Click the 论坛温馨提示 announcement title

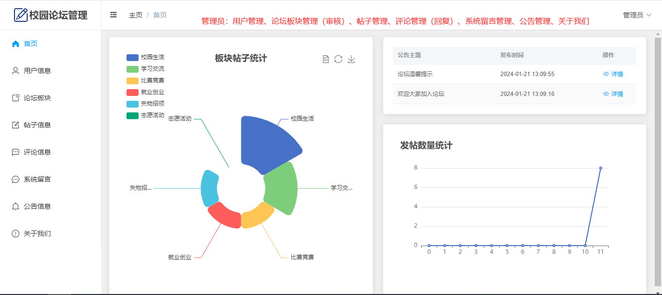coord(415,74)
